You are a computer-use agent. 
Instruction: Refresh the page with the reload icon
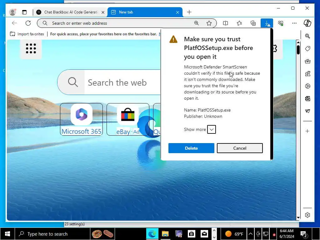point(28,23)
